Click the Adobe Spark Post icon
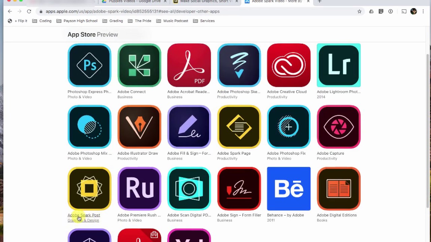 (x=89, y=189)
